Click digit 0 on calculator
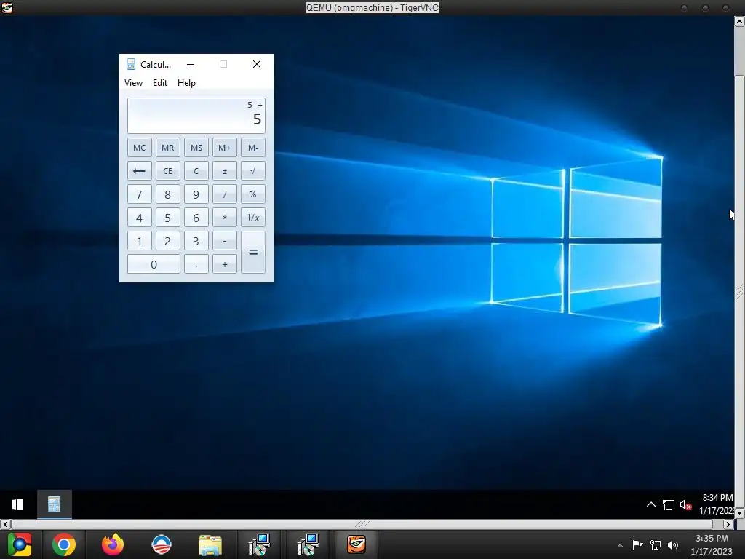 [154, 263]
